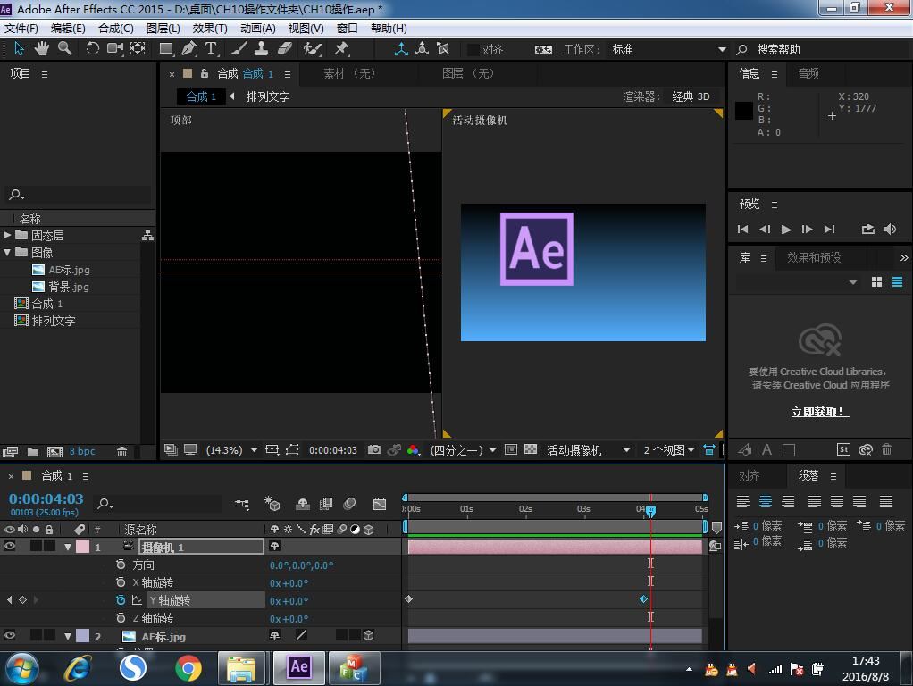Select the Eraser tool
This screenshot has height=686, width=913.
[285, 49]
